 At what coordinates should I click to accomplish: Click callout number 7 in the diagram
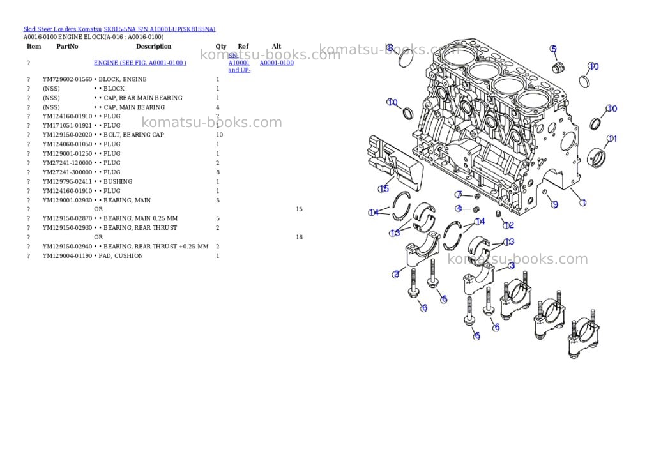(x=459, y=194)
